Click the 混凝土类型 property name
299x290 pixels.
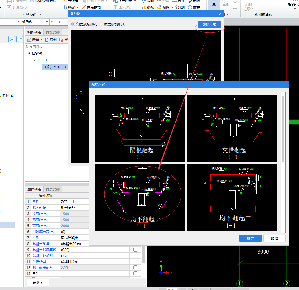(x=41, y=244)
